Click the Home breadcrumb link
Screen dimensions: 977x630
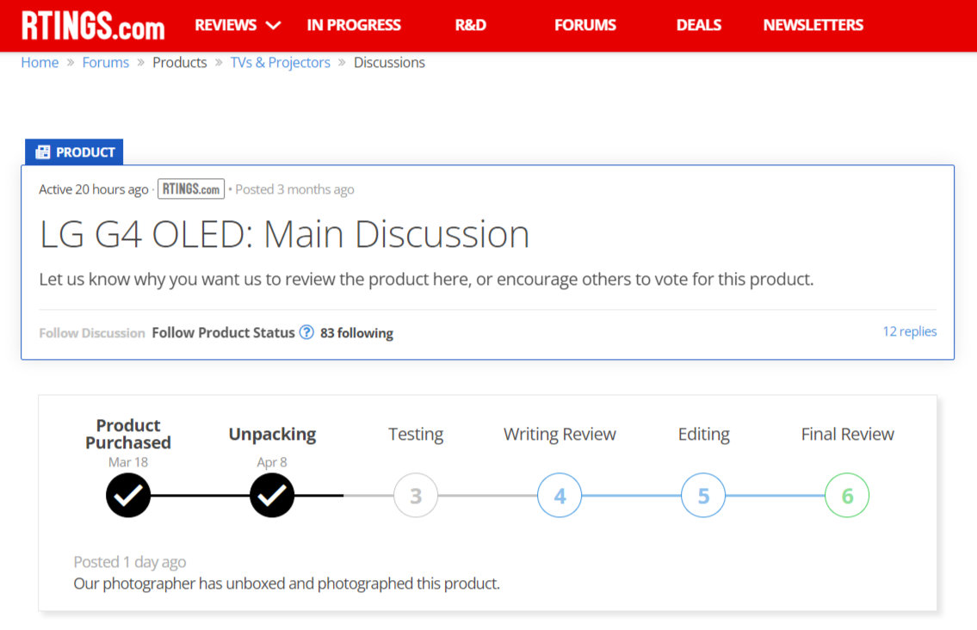click(40, 63)
